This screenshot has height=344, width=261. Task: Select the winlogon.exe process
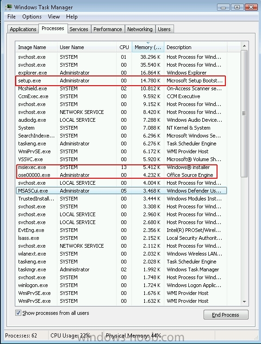(121, 285)
